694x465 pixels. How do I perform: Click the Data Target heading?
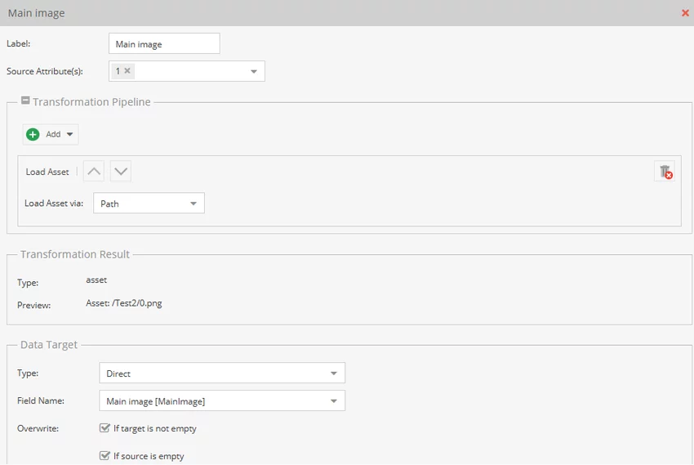pyautogui.click(x=49, y=345)
